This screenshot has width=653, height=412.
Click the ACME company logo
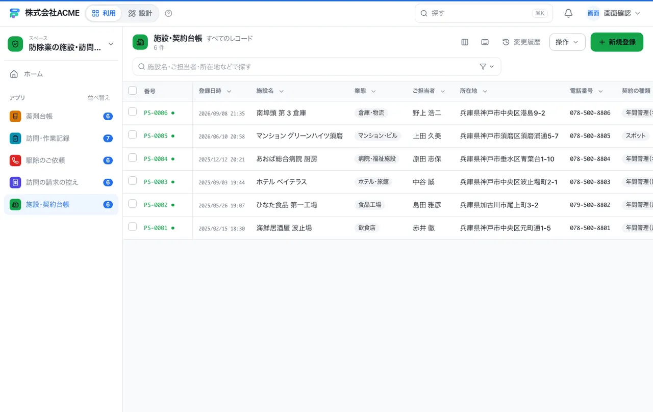click(15, 13)
